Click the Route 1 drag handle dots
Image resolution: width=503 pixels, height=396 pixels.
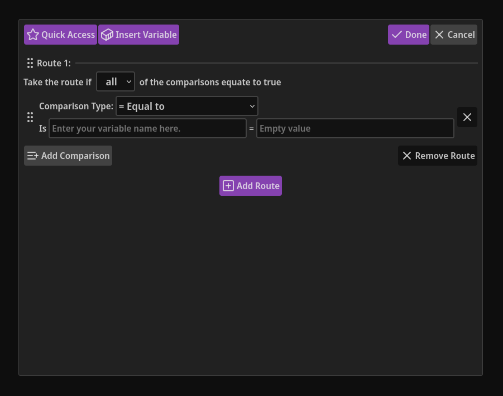point(30,63)
